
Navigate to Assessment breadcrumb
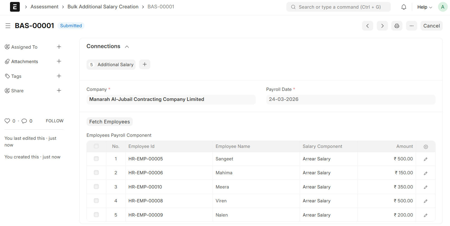pos(45,7)
